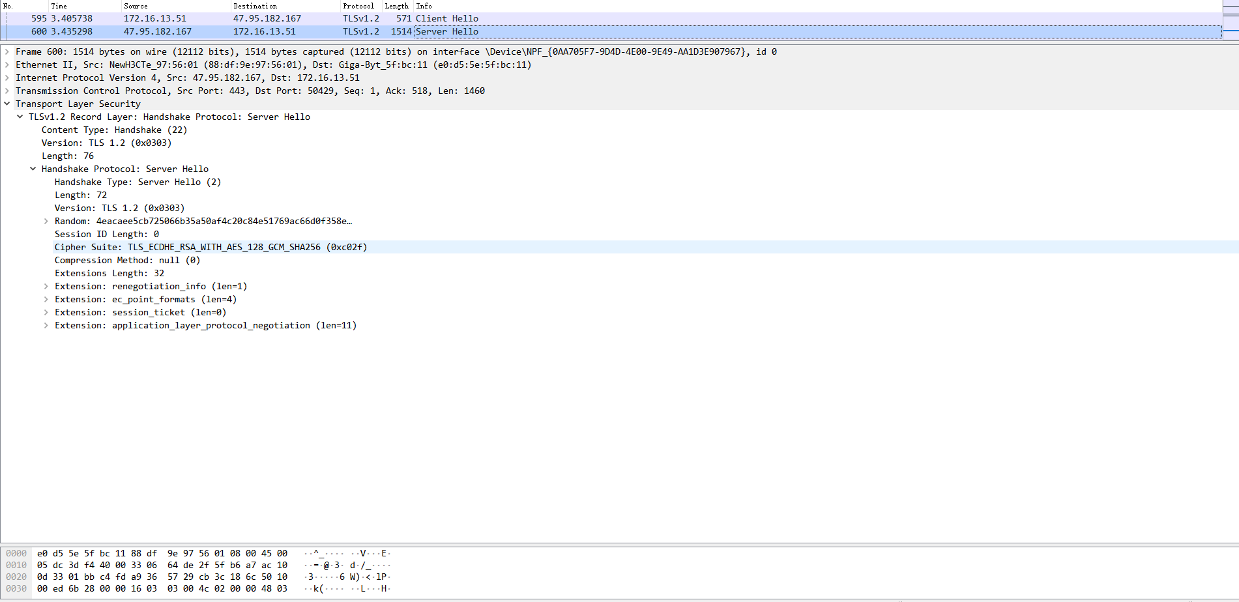
Task: Expand Internet Protocol Version 4 section
Action: pos(7,78)
